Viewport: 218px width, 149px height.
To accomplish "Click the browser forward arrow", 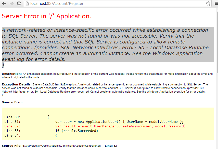I will 11,4.
